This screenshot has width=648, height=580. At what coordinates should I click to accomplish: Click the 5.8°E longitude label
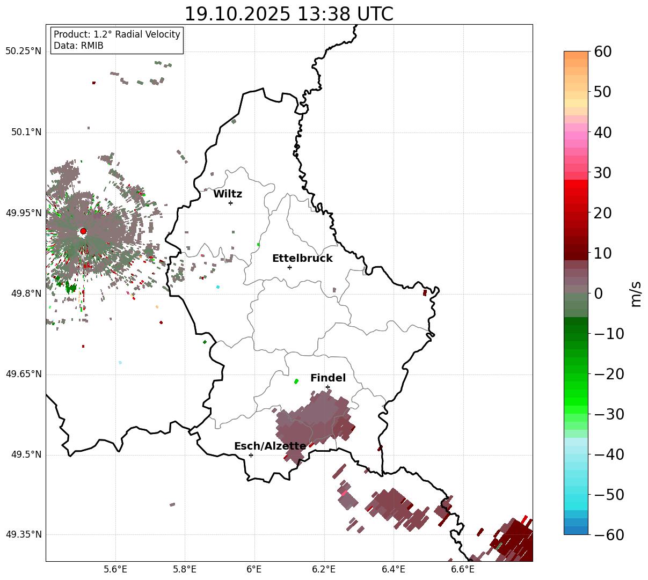(x=185, y=570)
